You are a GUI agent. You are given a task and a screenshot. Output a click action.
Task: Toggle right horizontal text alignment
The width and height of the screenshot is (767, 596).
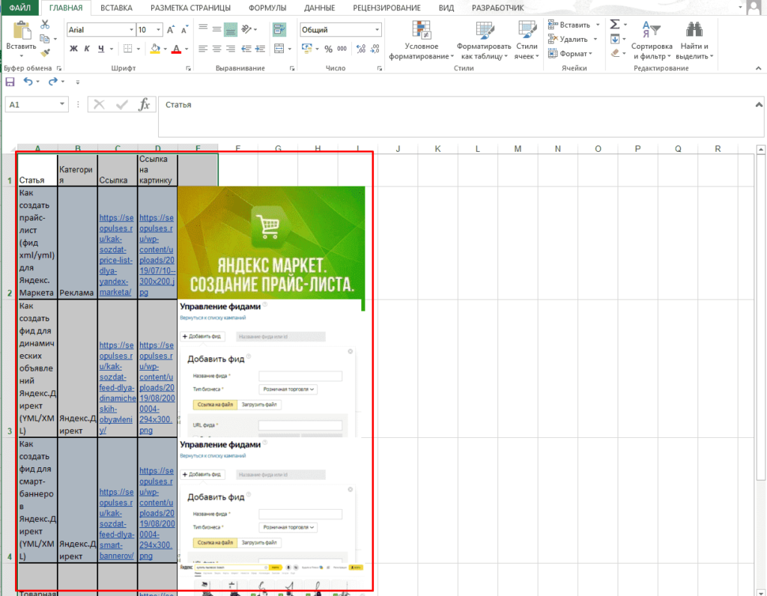[x=231, y=49]
